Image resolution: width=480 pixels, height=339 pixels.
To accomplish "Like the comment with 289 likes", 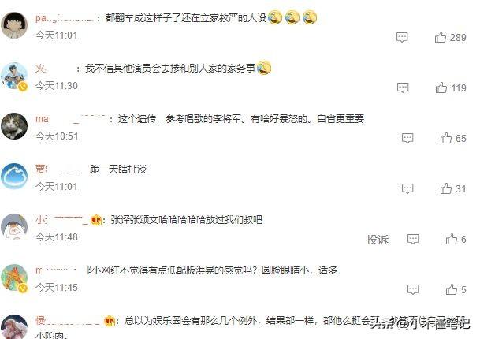I will click(x=441, y=37).
